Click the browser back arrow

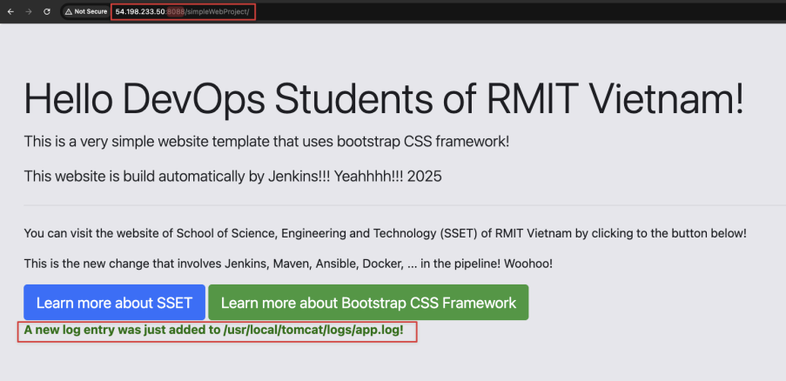[11, 11]
